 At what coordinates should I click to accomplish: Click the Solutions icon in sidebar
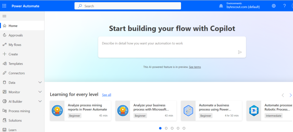pyautogui.click(x=5, y=120)
